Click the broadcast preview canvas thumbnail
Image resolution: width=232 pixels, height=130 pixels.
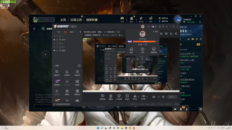pyautogui.click(x=131, y=65)
